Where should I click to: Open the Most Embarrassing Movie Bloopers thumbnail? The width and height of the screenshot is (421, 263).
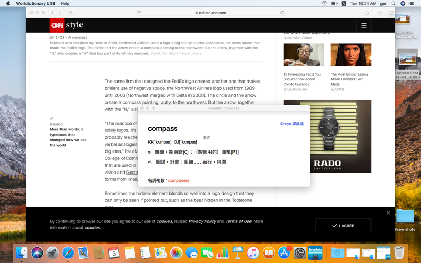click(350, 55)
